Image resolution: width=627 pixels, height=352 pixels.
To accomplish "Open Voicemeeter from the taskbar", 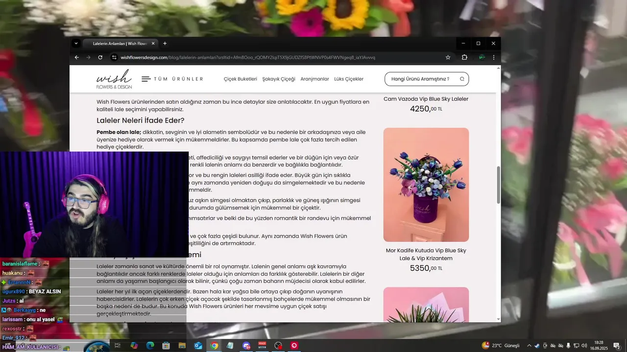I will point(262,346).
